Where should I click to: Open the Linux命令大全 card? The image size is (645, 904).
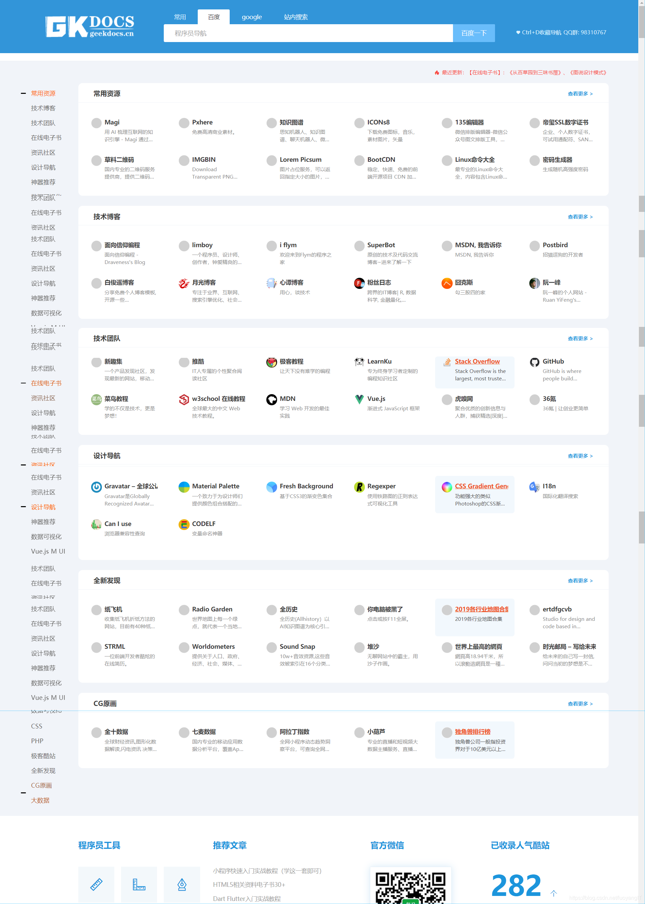(x=475, y=168)
